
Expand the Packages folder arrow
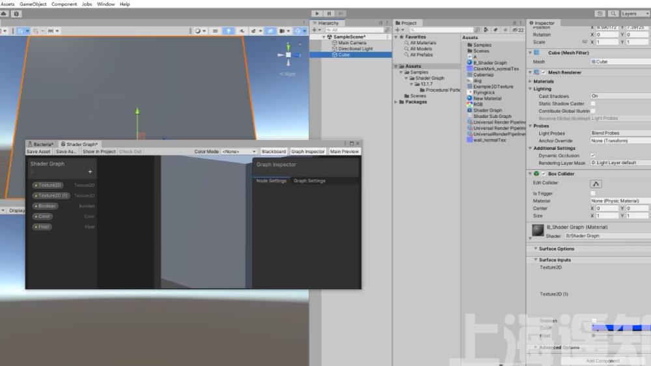tap(396, 102)
